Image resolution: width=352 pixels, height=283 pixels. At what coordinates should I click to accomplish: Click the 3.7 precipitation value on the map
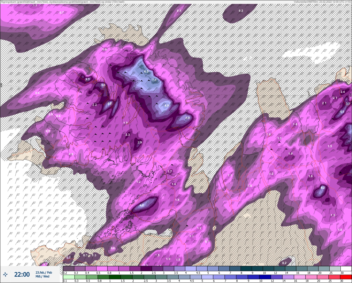click(x=348, y=104)
